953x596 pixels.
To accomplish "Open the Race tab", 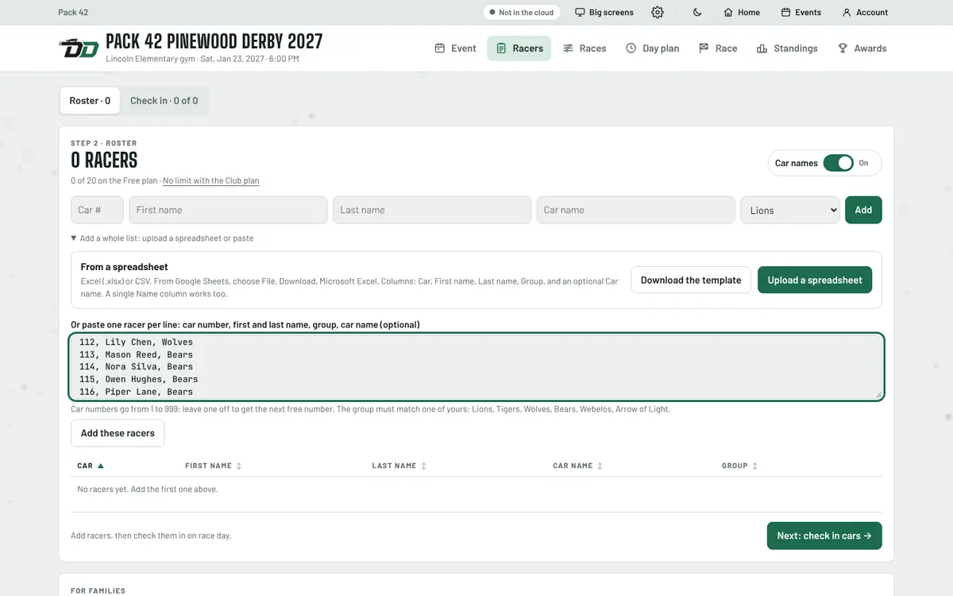I will (718, 48).
